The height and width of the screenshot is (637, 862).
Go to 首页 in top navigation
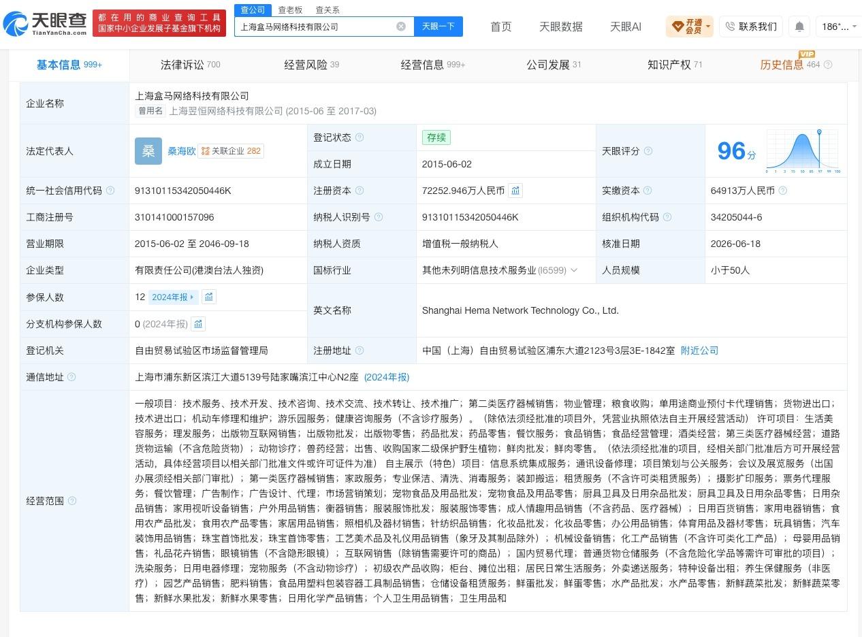coord(501,27)
